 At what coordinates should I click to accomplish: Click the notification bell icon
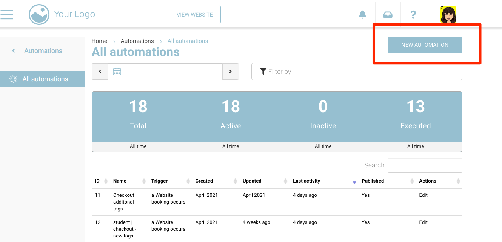click(x=362, y=15)
